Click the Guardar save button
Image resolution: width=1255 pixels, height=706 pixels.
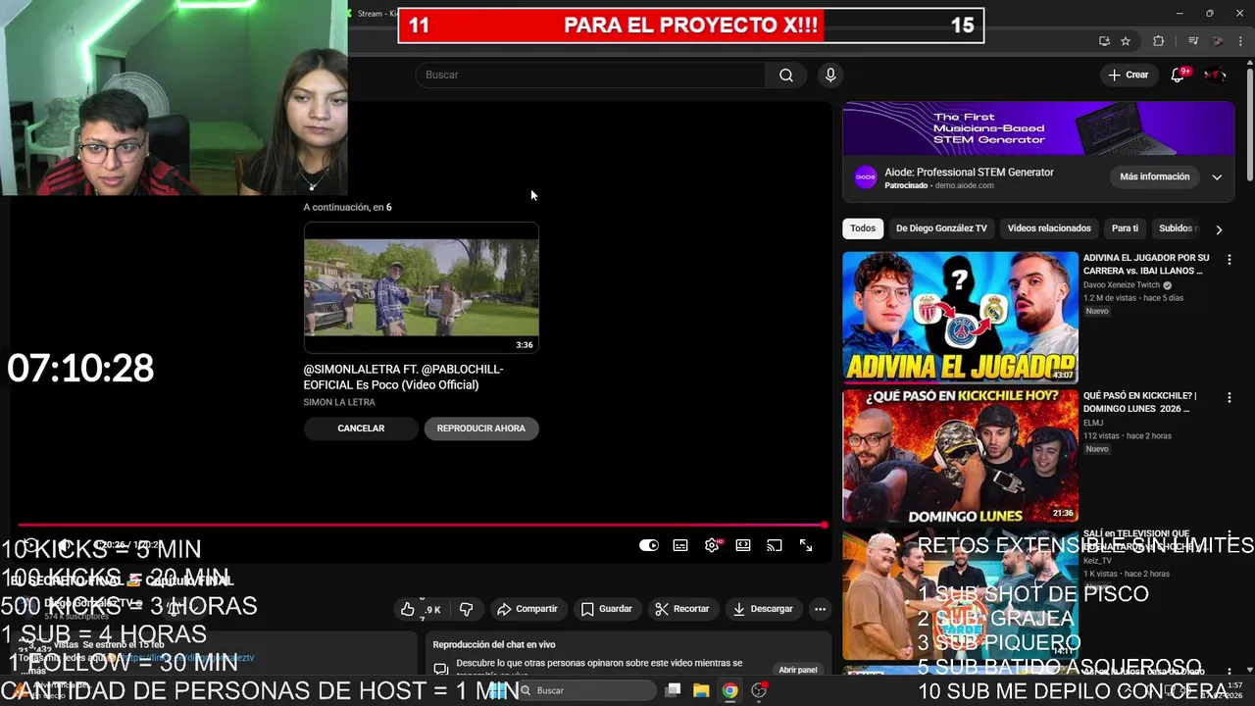click(x=606, y=609)
